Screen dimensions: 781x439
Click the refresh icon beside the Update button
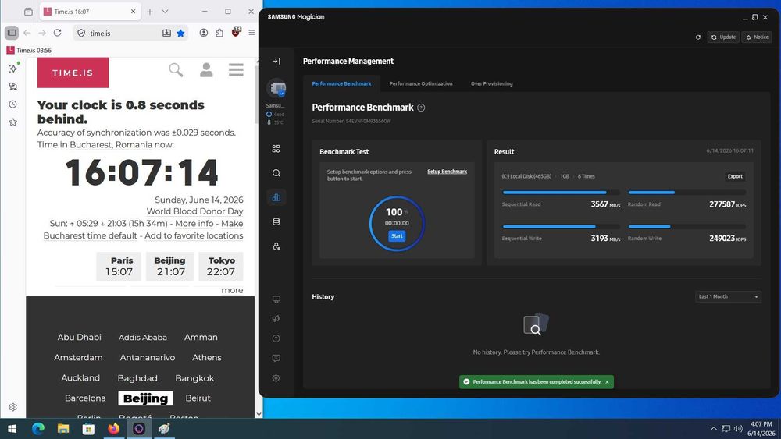tap(697, 37)
